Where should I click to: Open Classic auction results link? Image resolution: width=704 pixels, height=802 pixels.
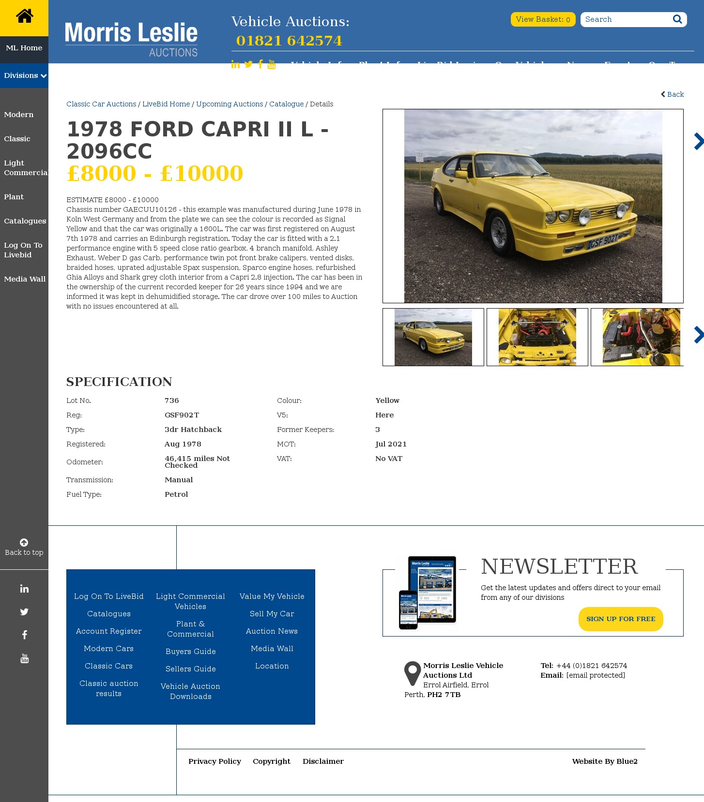[x=109, y=688]
